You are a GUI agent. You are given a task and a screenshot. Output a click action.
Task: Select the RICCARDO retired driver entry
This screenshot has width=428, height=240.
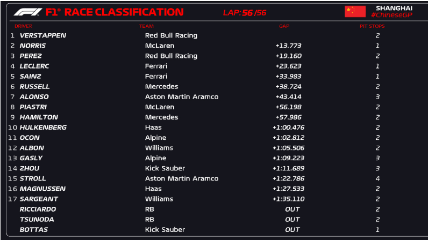38,209
